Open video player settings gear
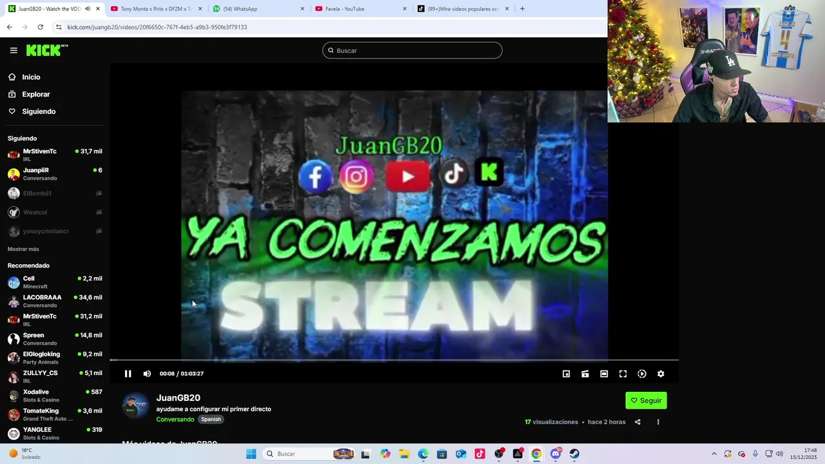Viewport: 825px width, 464px height. (x=661, y=374)
